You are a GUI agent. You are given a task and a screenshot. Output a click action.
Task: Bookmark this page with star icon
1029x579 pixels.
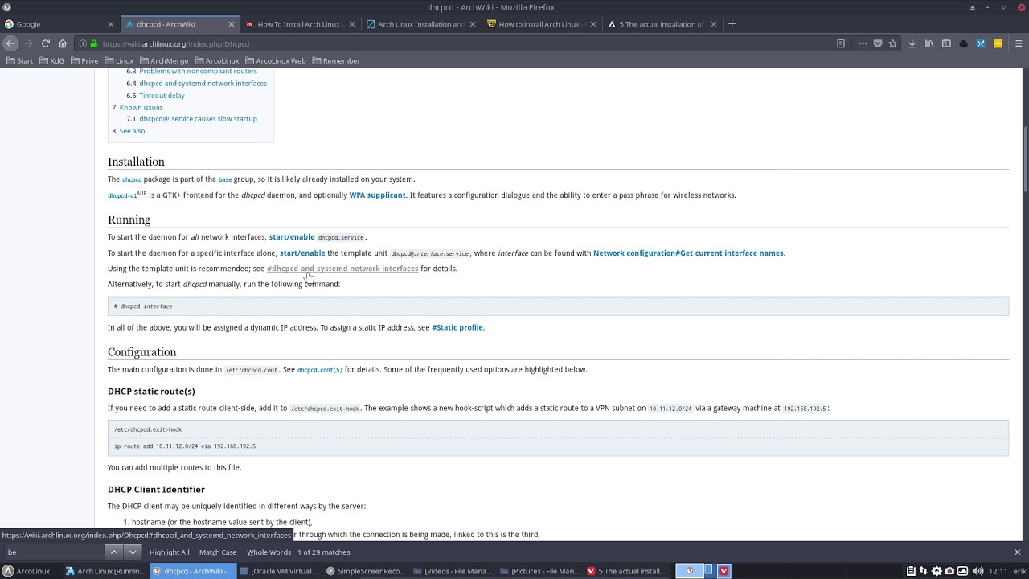point(892,43)
